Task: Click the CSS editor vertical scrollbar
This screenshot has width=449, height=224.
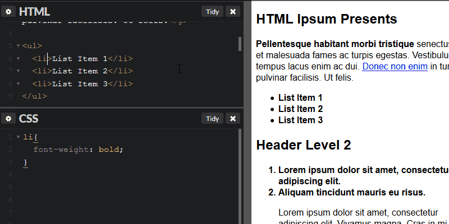Action: coord(240,176)
